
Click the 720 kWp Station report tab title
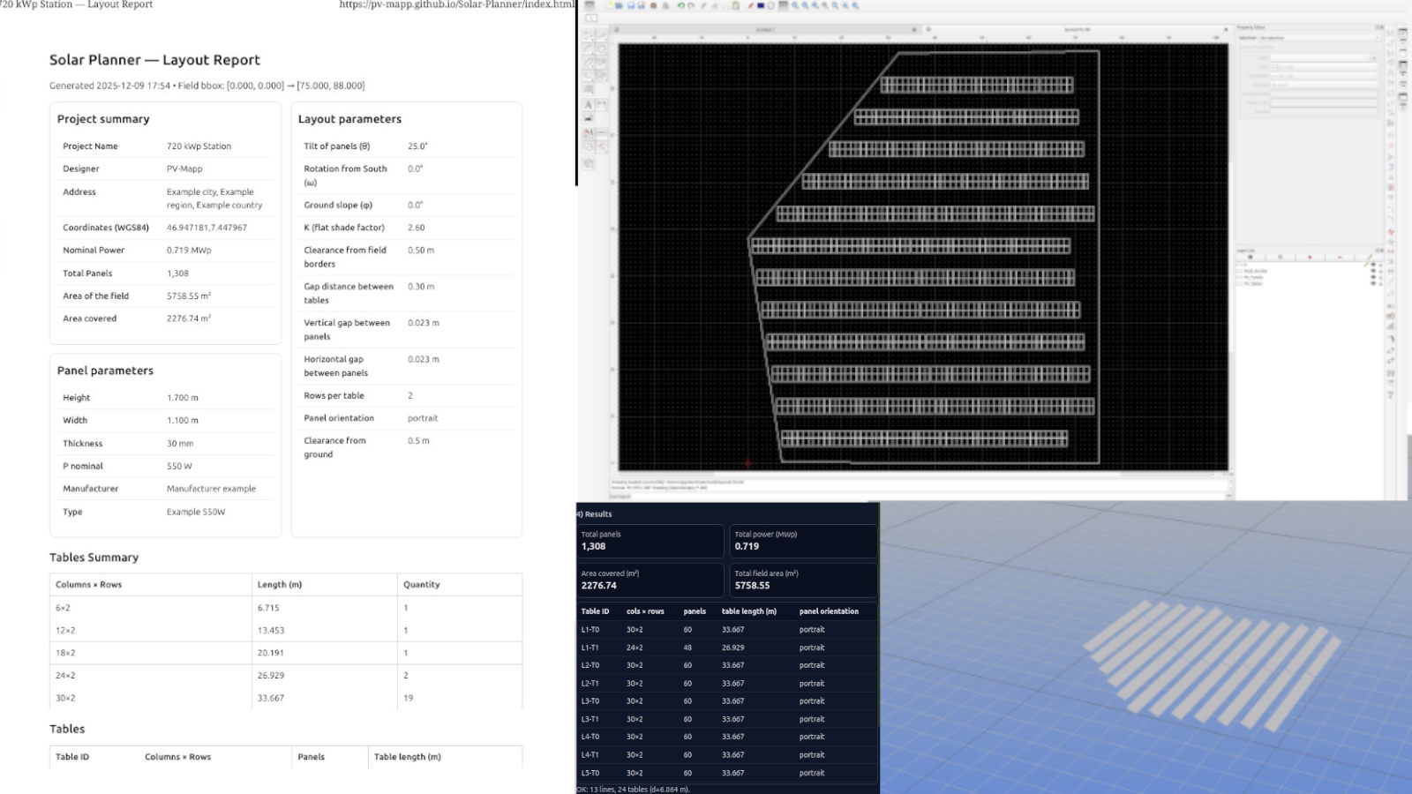click(75, 4)
